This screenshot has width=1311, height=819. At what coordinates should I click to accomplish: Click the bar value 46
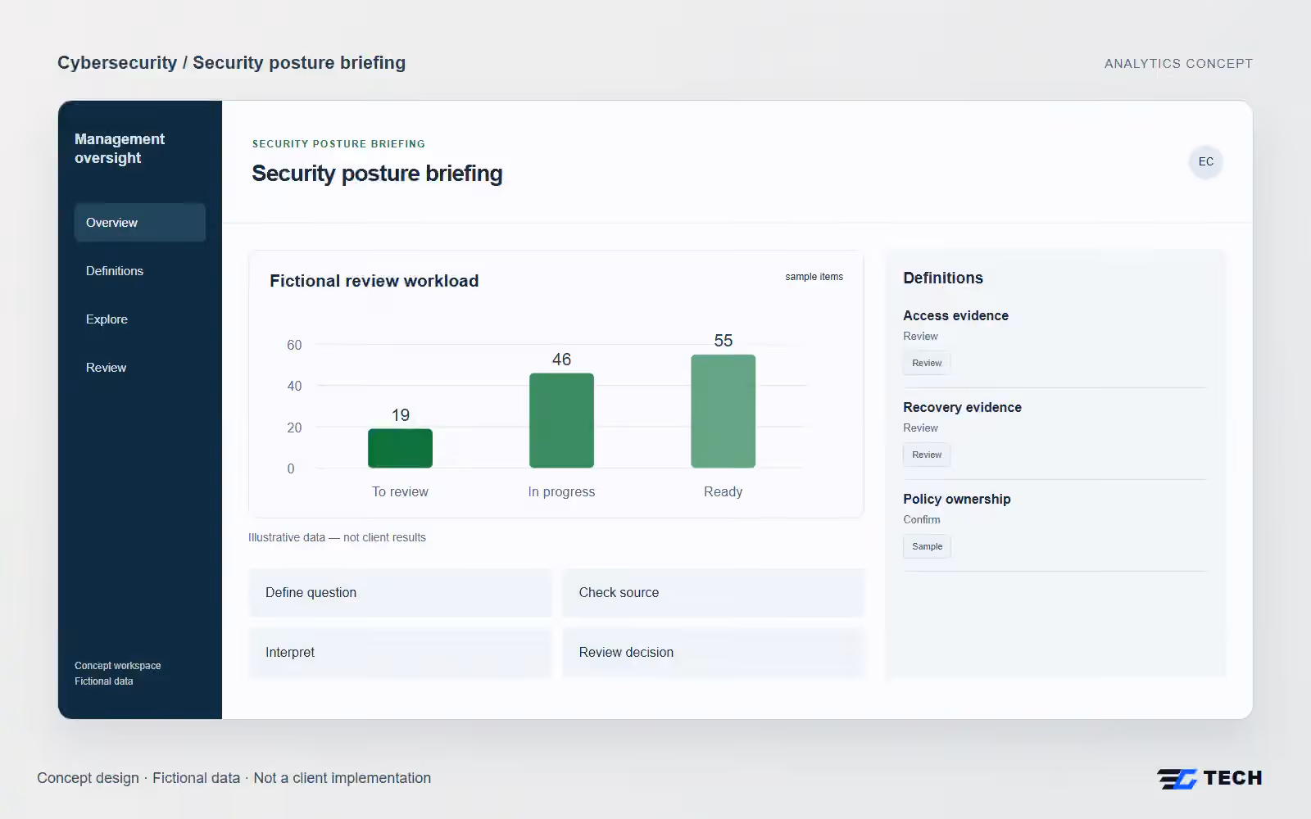coord(561,360)
